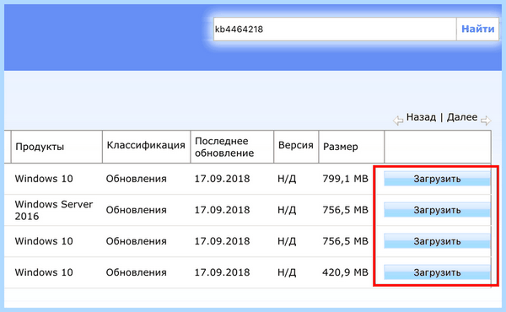Image resolution: width=506 pixels, height=312 pixels.
Task: Download the Windows Server 2016 update
Action: (437, 210)
